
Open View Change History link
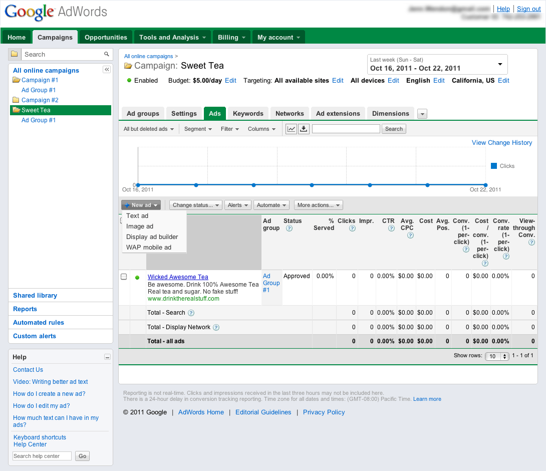coord(502,143)
